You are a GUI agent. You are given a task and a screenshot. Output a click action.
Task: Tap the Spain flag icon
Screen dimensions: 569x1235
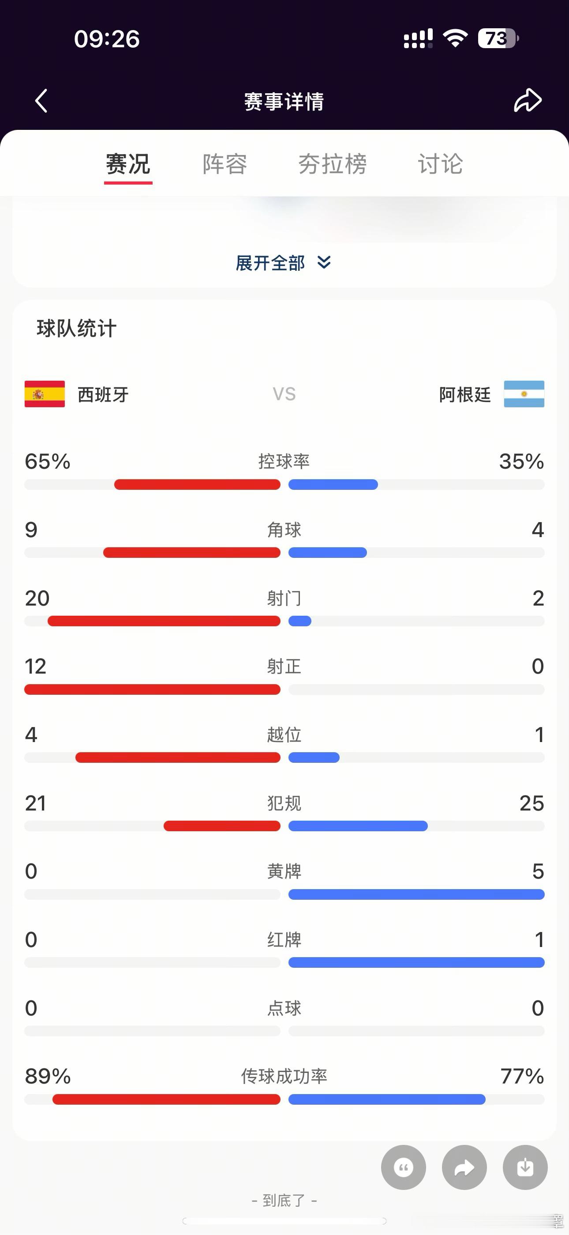45,394
